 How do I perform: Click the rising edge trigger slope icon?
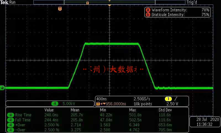[x=176, y=99]
